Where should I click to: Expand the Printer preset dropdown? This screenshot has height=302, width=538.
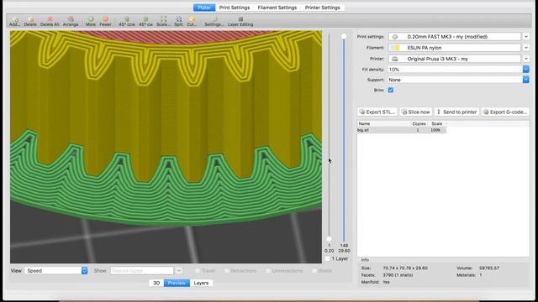click(x=526, y=59)
